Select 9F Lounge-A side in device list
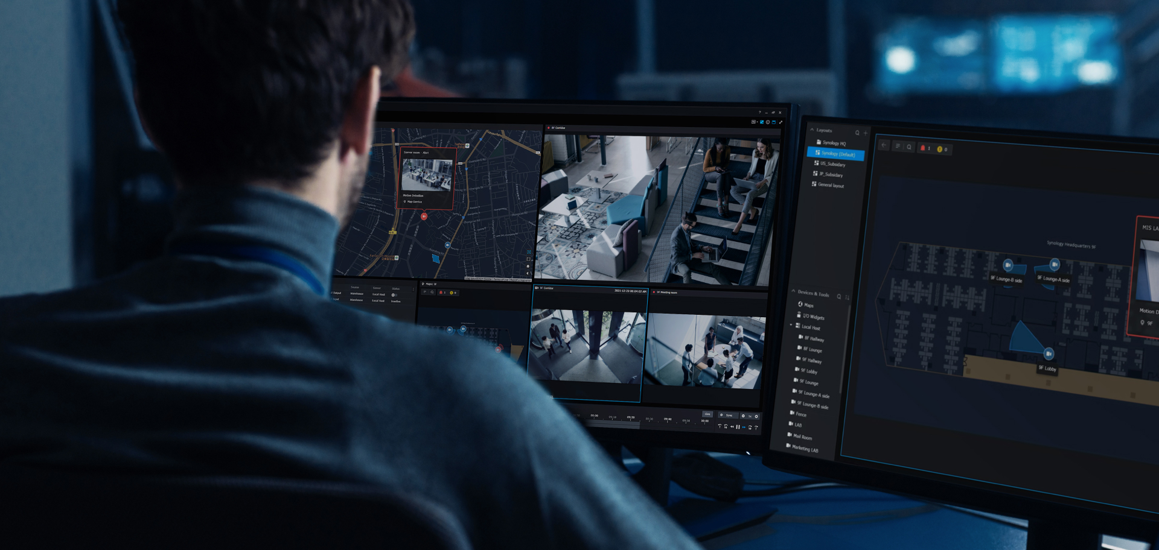Viewport: 1159px width, 550px height. coord(811,394)
